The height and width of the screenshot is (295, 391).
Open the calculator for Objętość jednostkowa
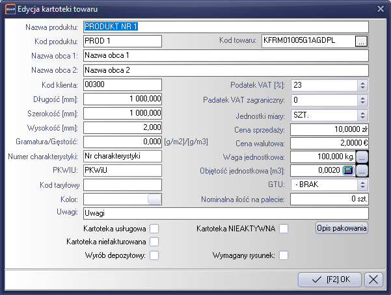[x=347, y=170]
